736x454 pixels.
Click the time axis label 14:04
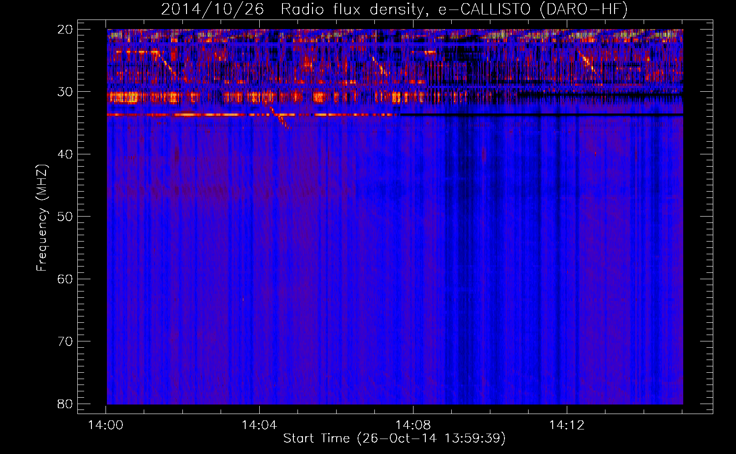click(x=259, y=425)
